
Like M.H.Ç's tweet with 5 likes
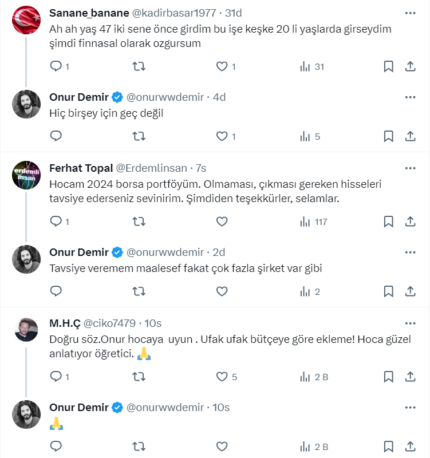coord(222,377)
